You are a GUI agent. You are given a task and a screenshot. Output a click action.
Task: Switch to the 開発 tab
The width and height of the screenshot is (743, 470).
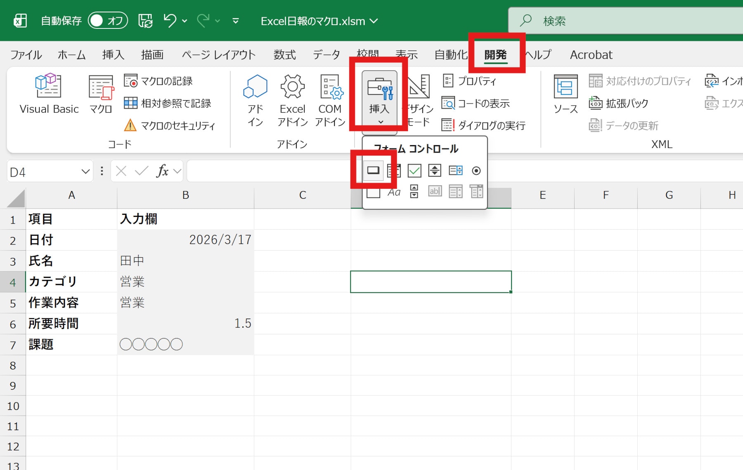(495, 54)
